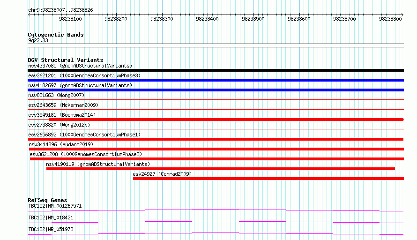The image size is (417, 240).
Task: Click the esv2738820 Wong2012b label
Action: pyautogui.click(x=59, y=125)
